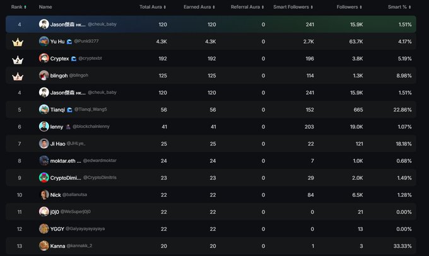Select the Cryptex name text
Image resolution: width=429 pixels, height=256 pixels.
[60, 59]
